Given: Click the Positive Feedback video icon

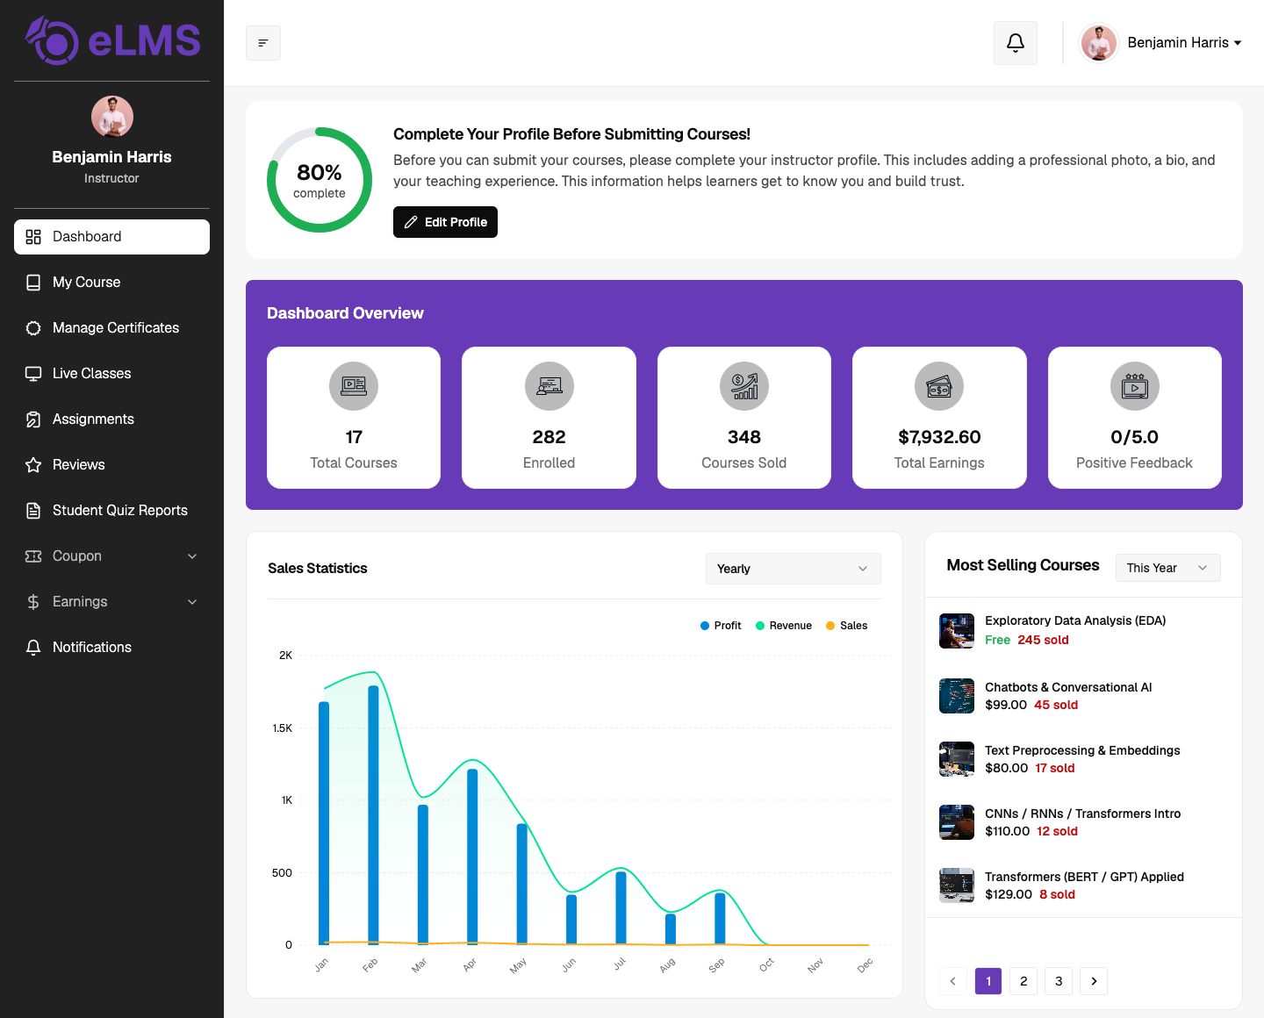Looking at the screenshot, I should pyautogui.click(x=1135, y=386).
